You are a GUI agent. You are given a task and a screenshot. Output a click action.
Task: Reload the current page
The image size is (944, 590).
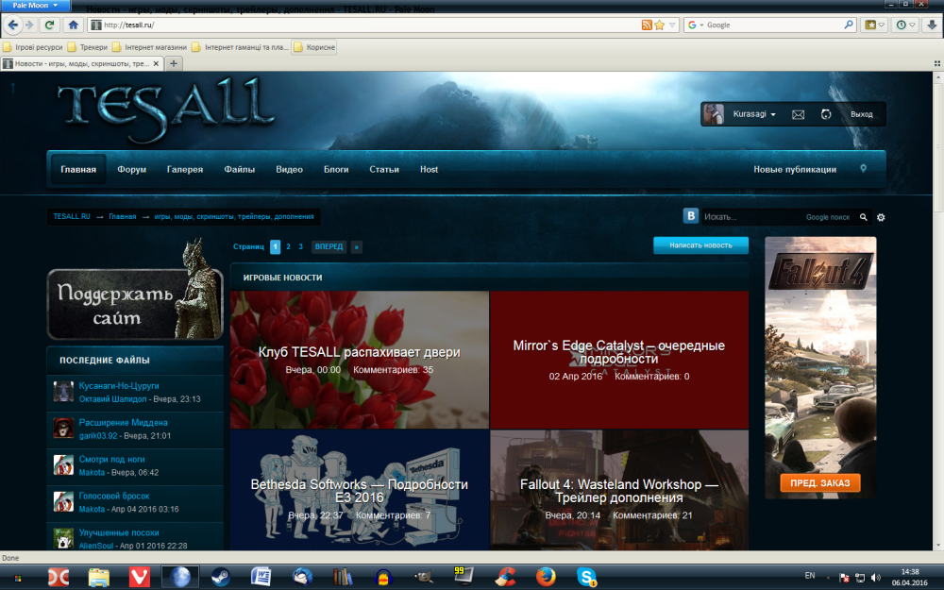coord(50,25)
